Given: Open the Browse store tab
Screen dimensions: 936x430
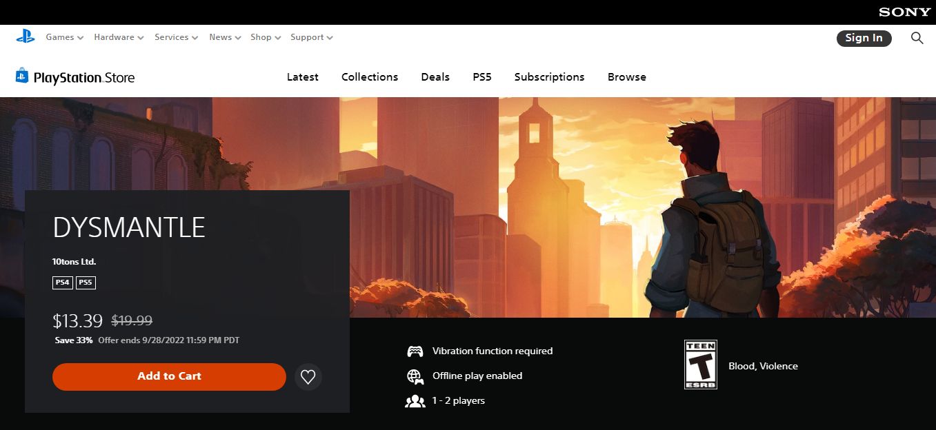Looking at the screenshot, I should 627,77.
